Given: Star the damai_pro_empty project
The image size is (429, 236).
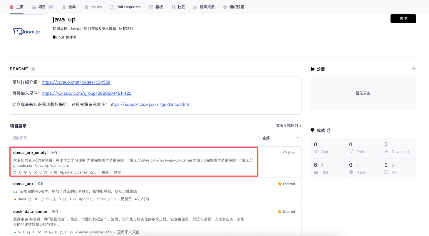Looking at the screenshot, I should click(x=289, y=153).
